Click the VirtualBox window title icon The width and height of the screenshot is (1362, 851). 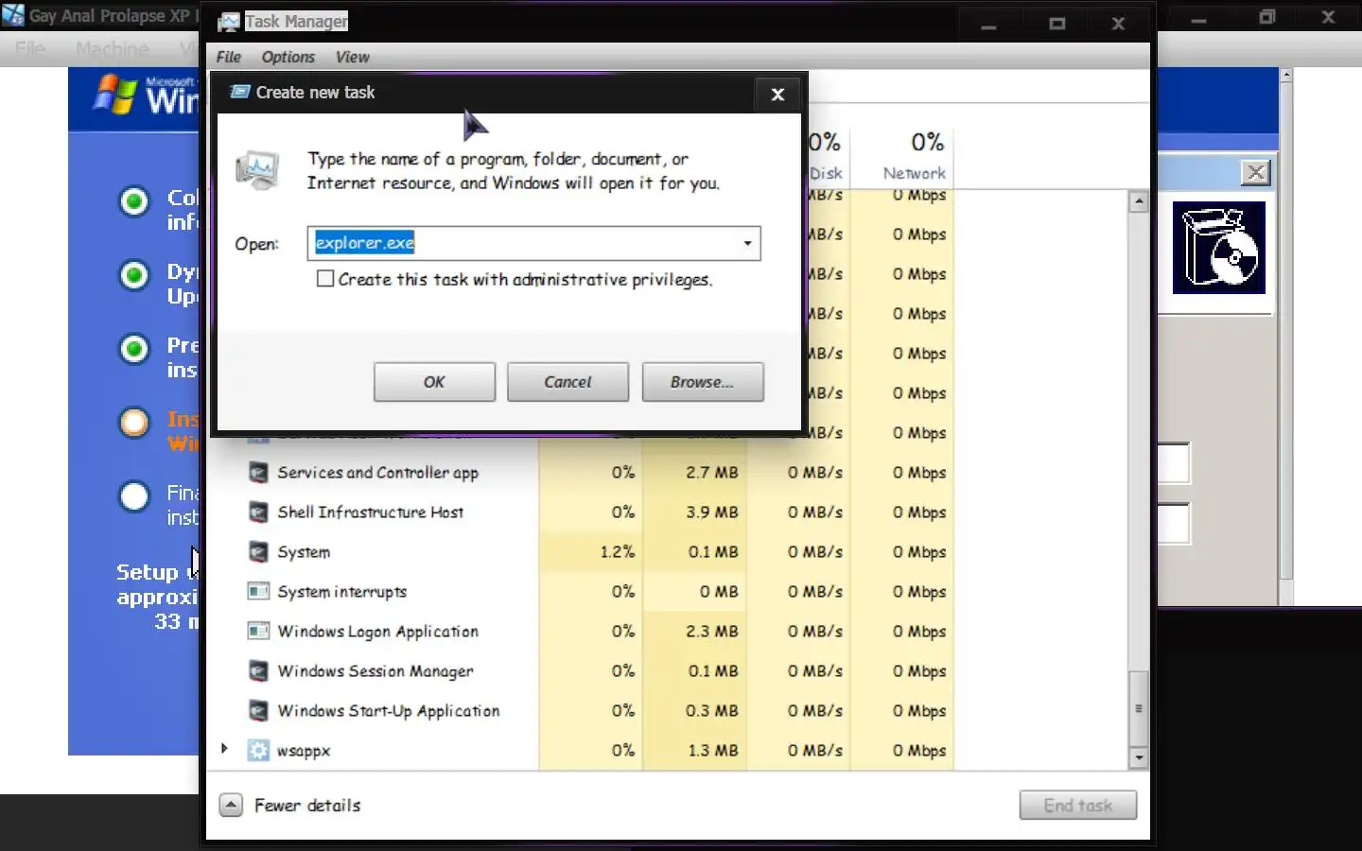click(x=12, y=15)
